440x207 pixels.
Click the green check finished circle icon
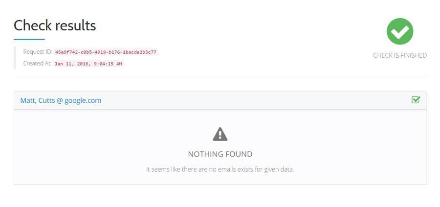click(x=400, y=31)
